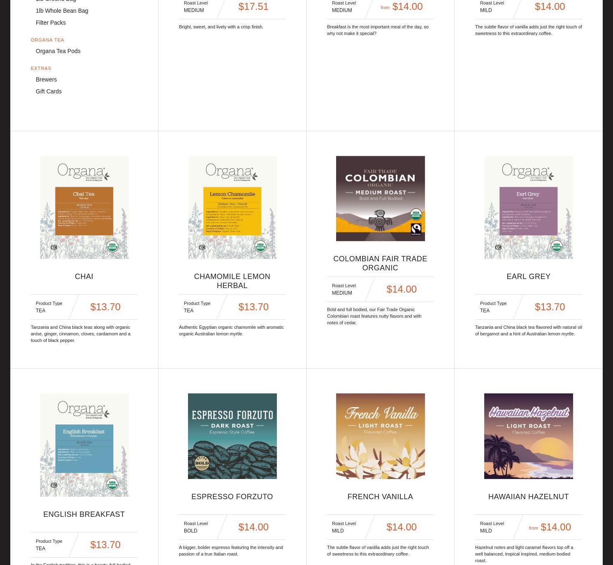Click the CHAI product title
The height and width of the screenshot is (565, 613).
[84, 277]
